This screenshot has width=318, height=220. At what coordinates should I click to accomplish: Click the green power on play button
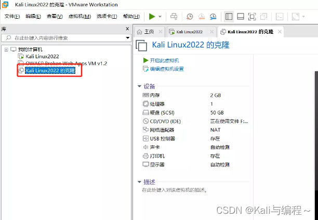[x=152, y=17]
